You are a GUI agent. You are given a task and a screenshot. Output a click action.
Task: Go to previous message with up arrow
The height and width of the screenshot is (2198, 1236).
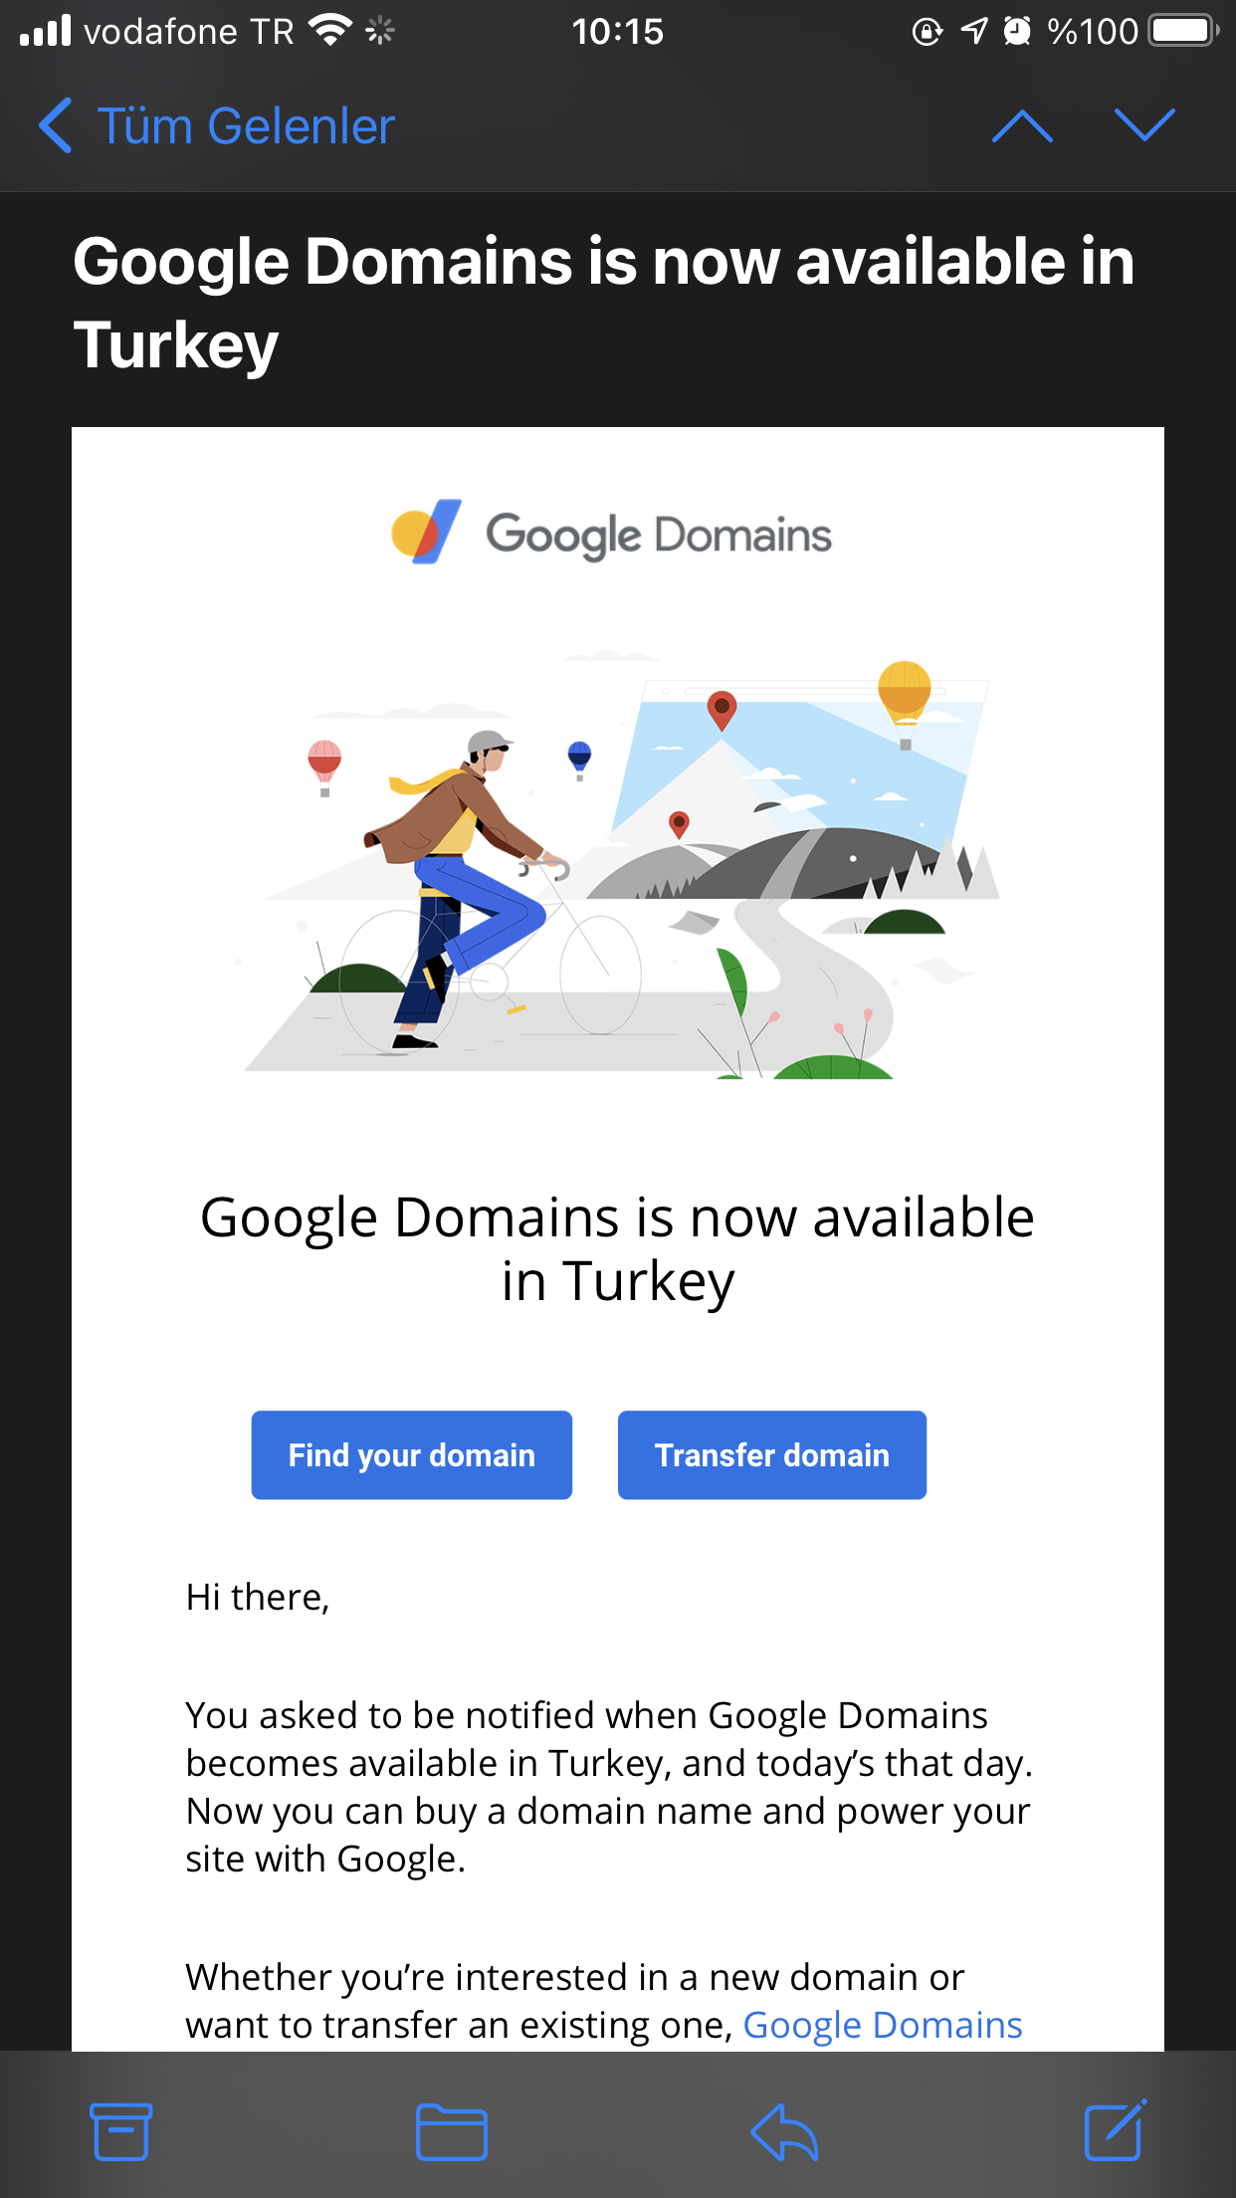tap(1022, 126)
